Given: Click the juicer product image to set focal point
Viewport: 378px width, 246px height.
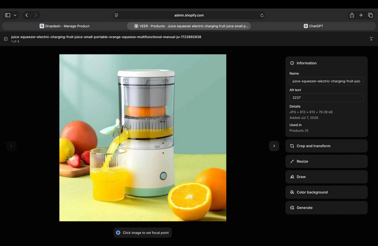Looking at the screenshot, I should (x=143, y=138).
